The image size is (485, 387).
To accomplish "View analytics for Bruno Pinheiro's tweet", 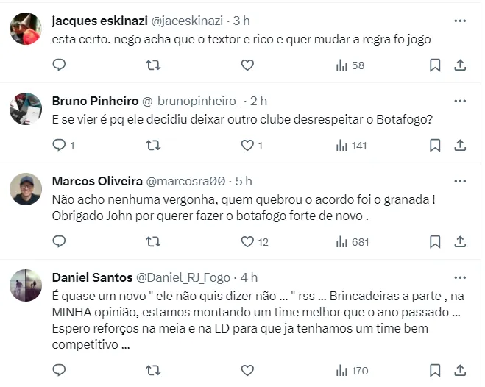I will coord(350,146).
